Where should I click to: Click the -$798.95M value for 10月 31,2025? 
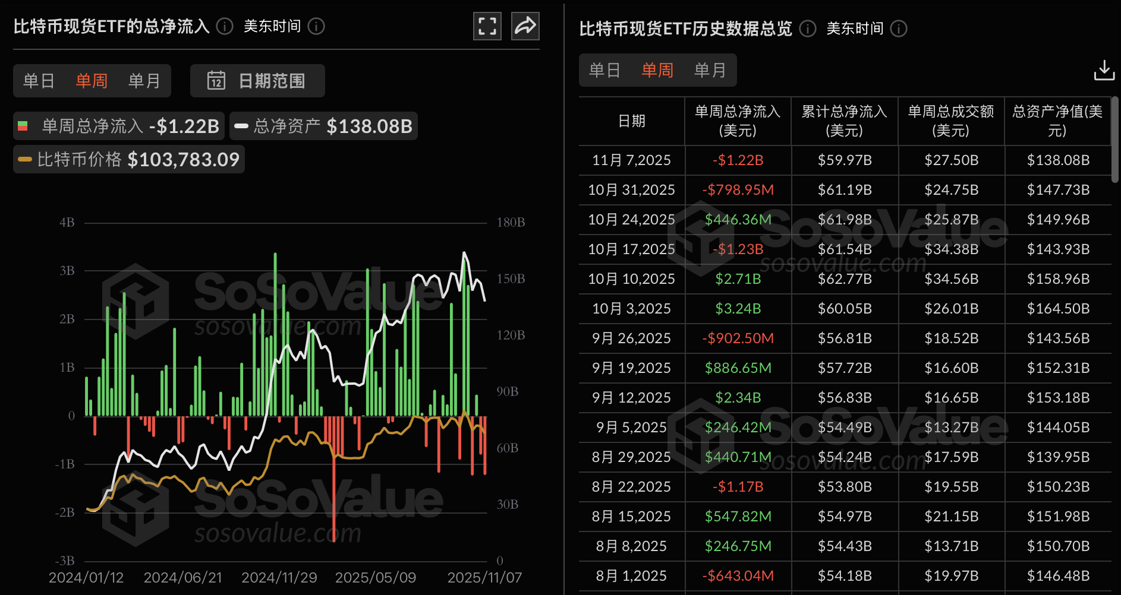click(738, 189)
